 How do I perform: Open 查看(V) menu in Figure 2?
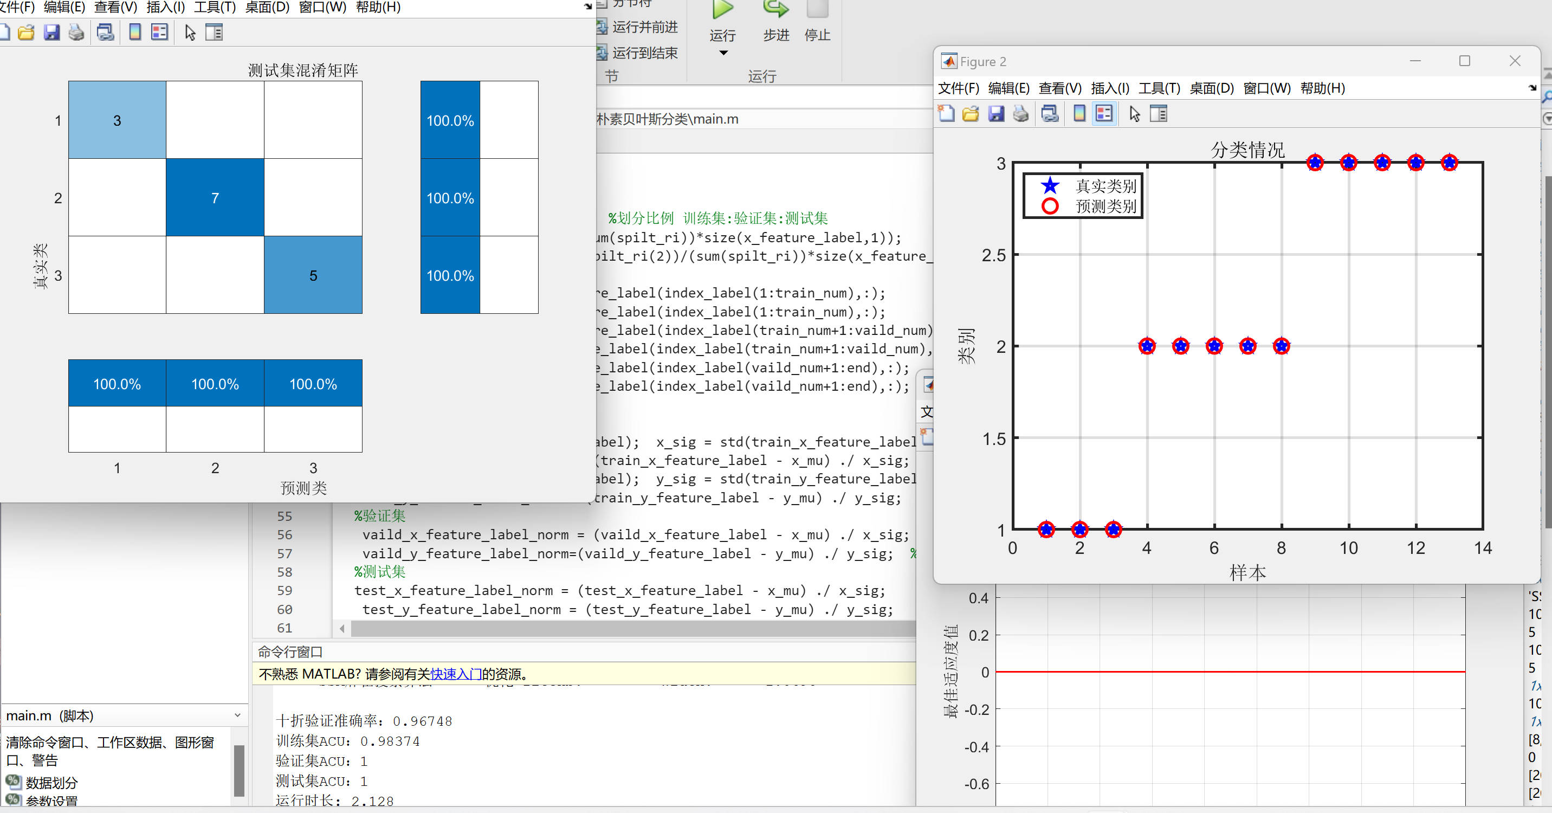point(1060,88)
